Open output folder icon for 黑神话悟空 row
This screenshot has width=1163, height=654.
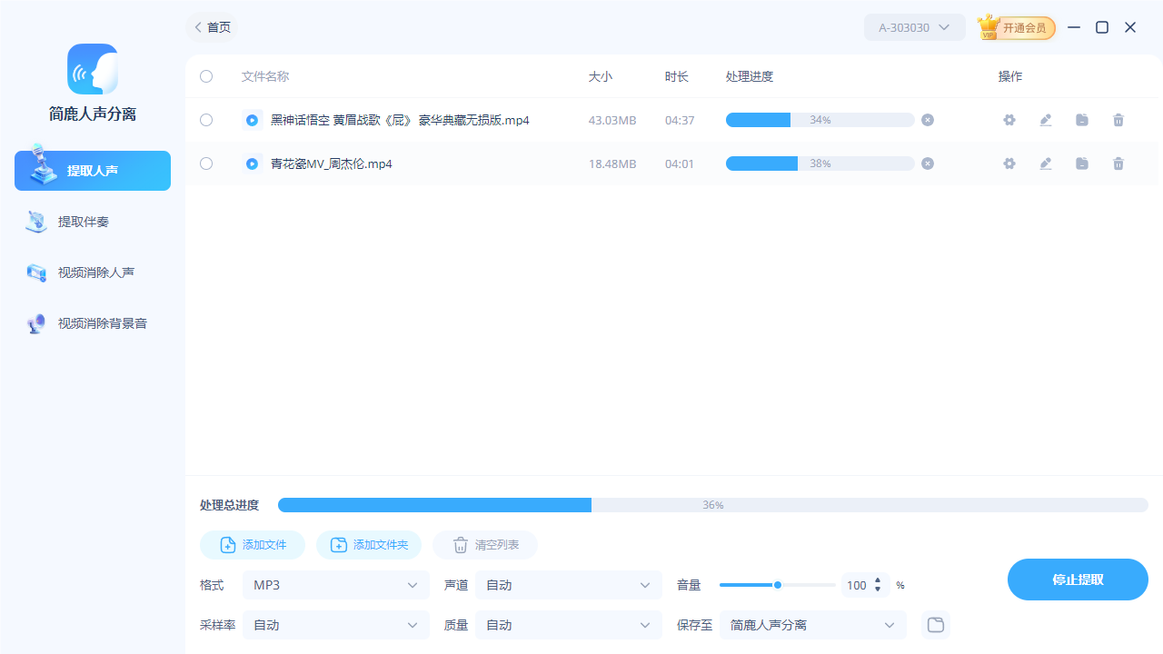click(x=1082, y=120)
